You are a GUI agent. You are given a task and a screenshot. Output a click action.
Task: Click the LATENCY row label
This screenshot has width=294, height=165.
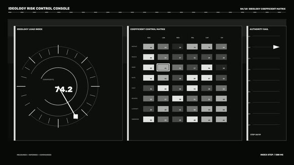(135, 109)
